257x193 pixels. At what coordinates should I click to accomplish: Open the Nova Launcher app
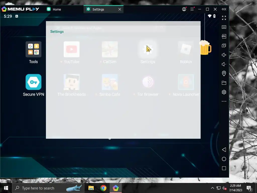pos(186,82)
